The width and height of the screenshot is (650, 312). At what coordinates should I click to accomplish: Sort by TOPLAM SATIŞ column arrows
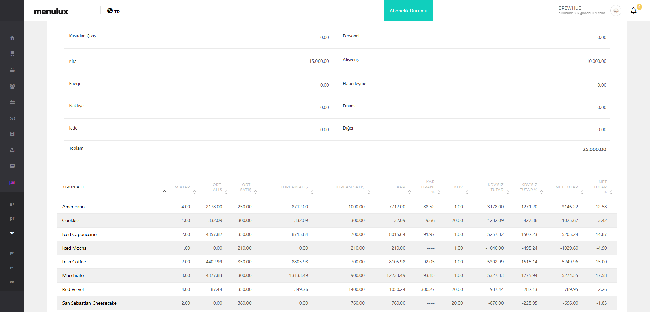point(369,192)
